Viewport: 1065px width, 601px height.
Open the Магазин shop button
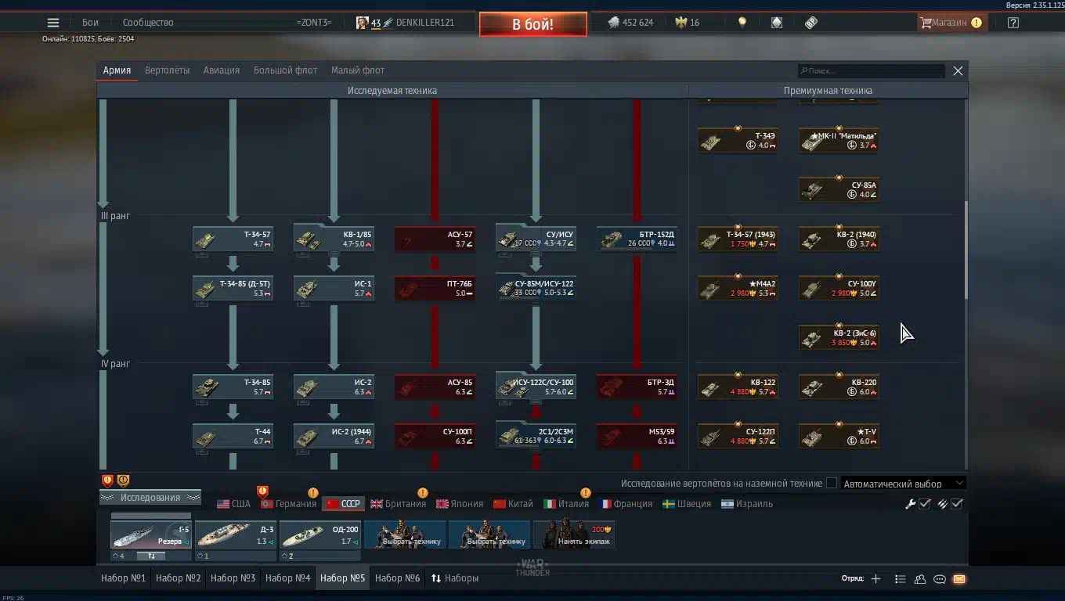[x=951, y=23]
